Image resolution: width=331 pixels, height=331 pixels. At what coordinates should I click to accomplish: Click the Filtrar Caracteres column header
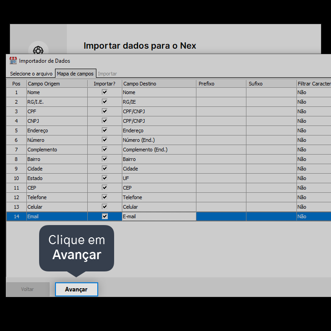(314, 84)
